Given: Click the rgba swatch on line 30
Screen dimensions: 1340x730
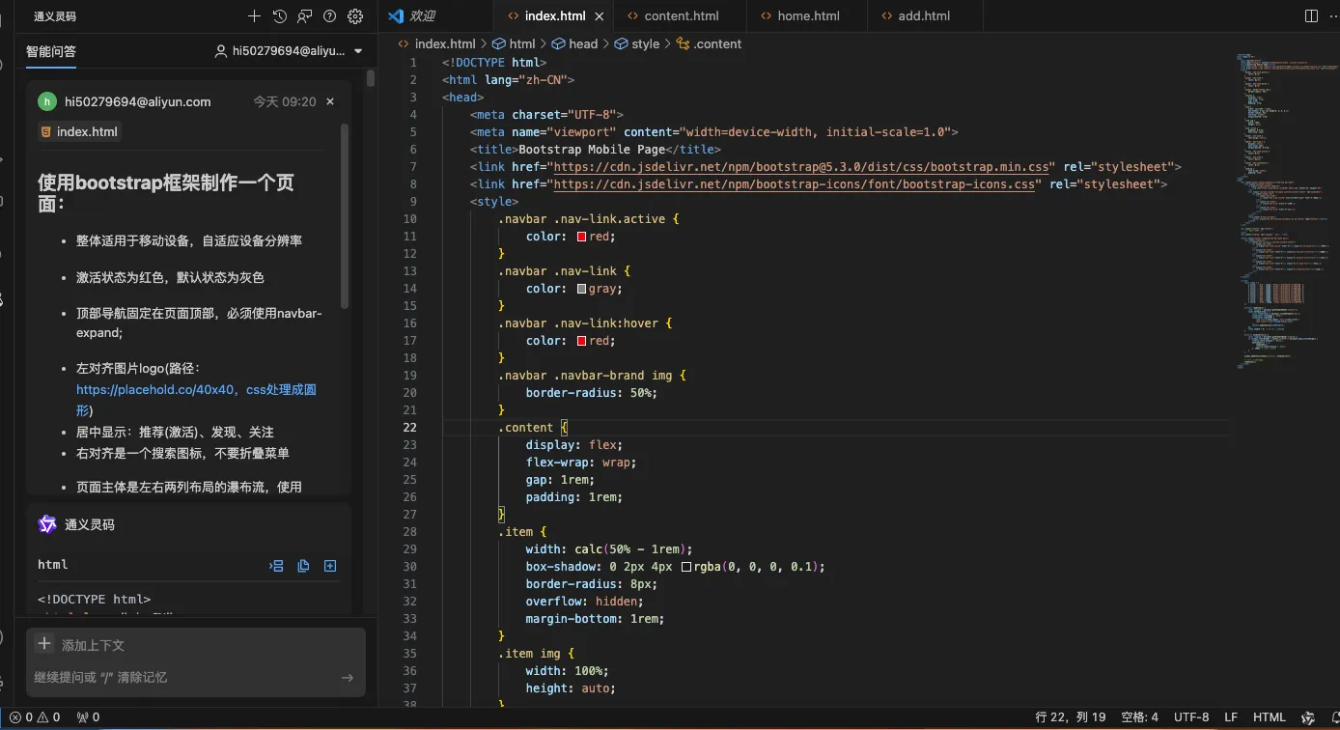Looking at the screenshot, I should point(686,567).
